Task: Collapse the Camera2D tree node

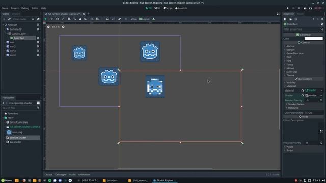Action: pyautogui.click(x=6, y=29)
